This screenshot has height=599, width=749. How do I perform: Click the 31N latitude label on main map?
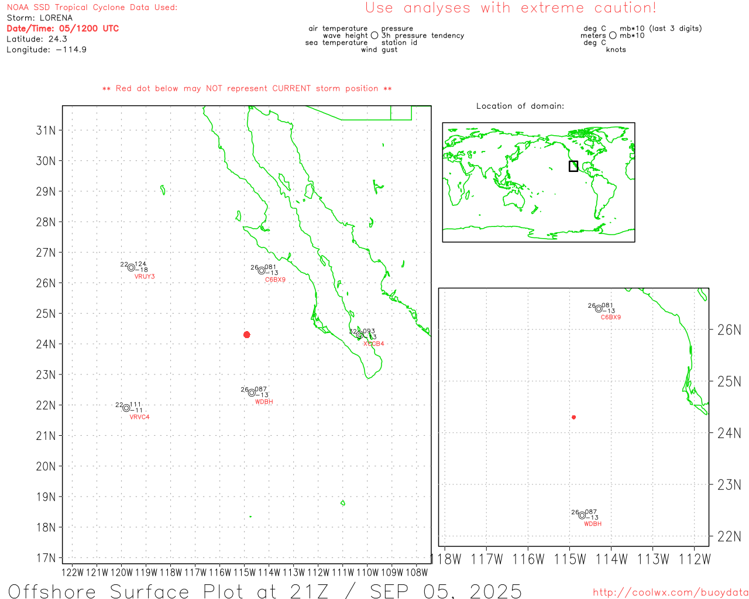46,130
